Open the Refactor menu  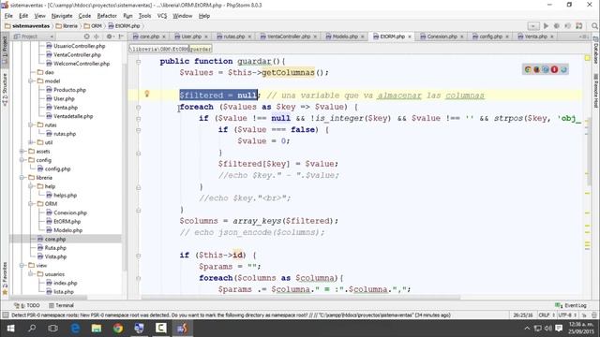(x=107, y=16)
